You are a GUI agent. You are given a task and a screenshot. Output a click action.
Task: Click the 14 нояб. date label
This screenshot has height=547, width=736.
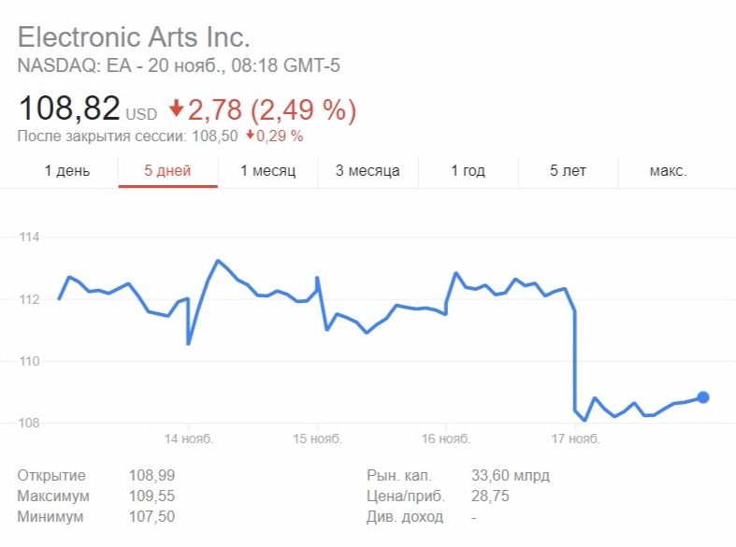click(189, 439)
